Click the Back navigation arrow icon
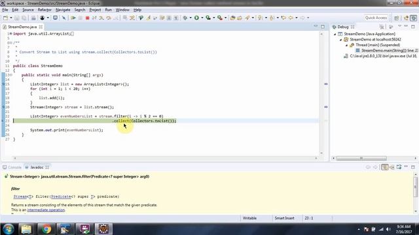Viewport: 419px width, 235px height. click(x=291, y=18)
